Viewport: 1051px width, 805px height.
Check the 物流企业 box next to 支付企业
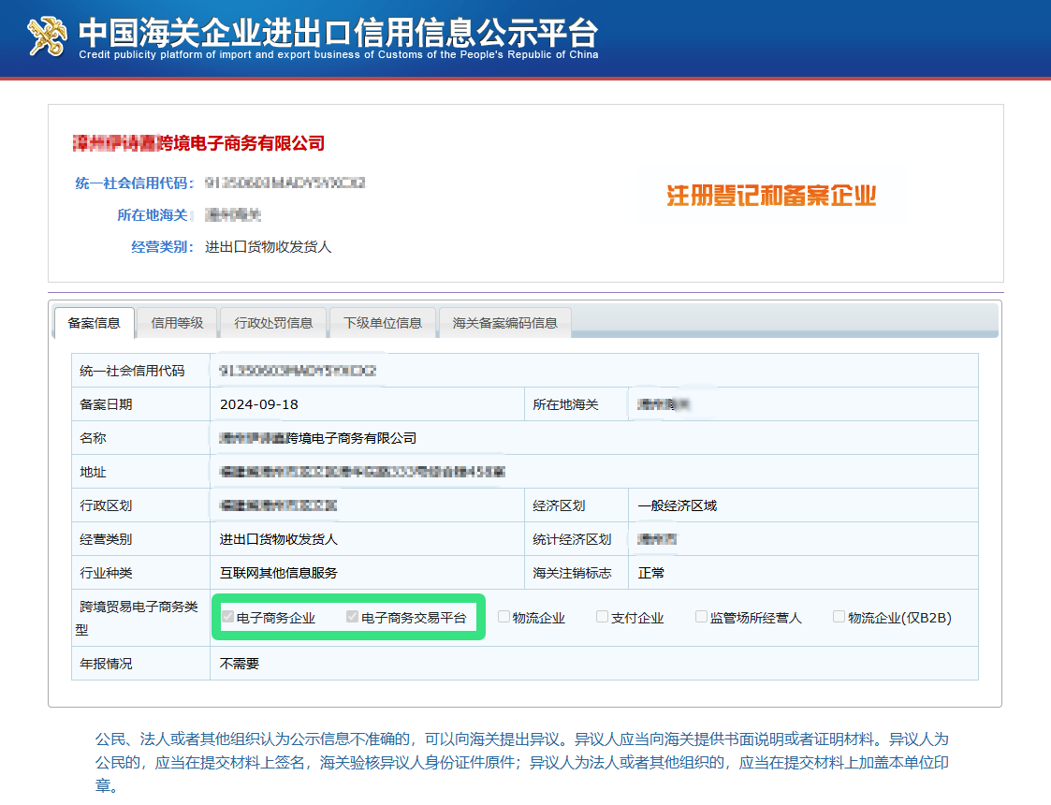pos(504,617)
